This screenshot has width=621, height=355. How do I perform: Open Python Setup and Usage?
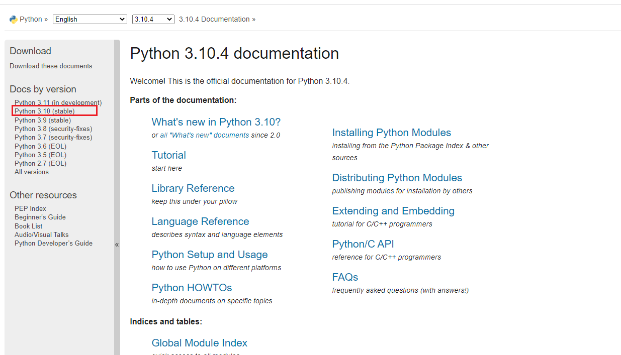(209, 255)
